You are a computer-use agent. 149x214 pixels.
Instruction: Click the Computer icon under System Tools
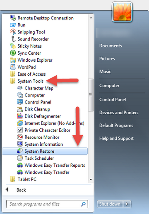coord(20,95)
